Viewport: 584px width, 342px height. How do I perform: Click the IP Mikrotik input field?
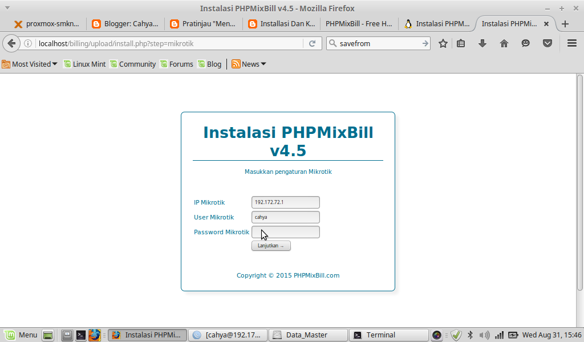tap(285, 202)
